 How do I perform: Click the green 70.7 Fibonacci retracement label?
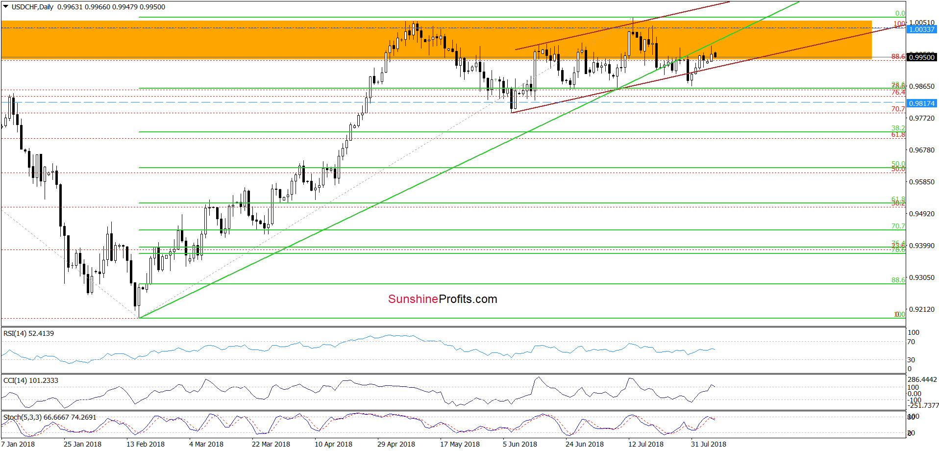point(898,226)
